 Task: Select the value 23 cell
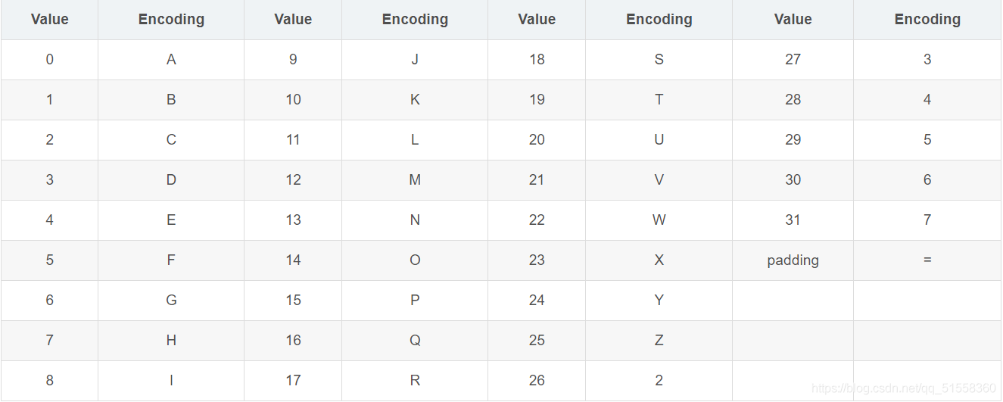[537, 260]
